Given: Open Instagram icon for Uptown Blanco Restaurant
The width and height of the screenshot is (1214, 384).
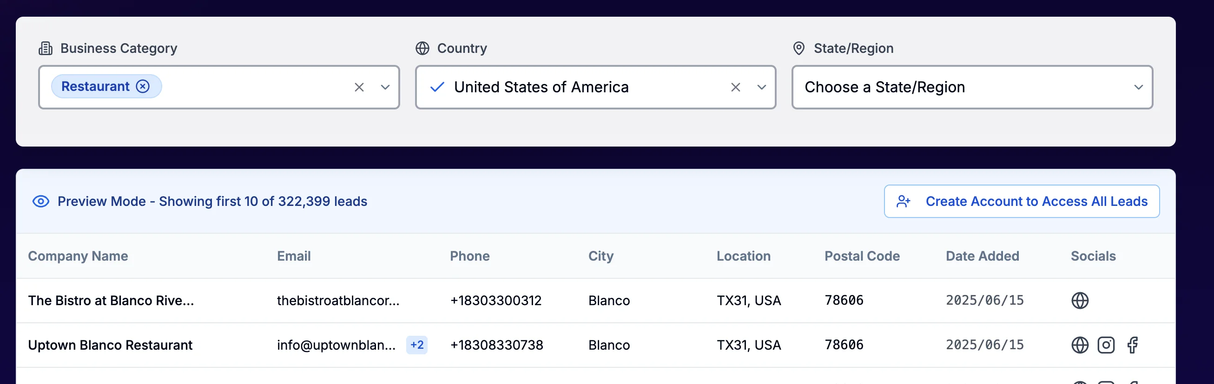Looking at the screenshot, I should 1106,345.
